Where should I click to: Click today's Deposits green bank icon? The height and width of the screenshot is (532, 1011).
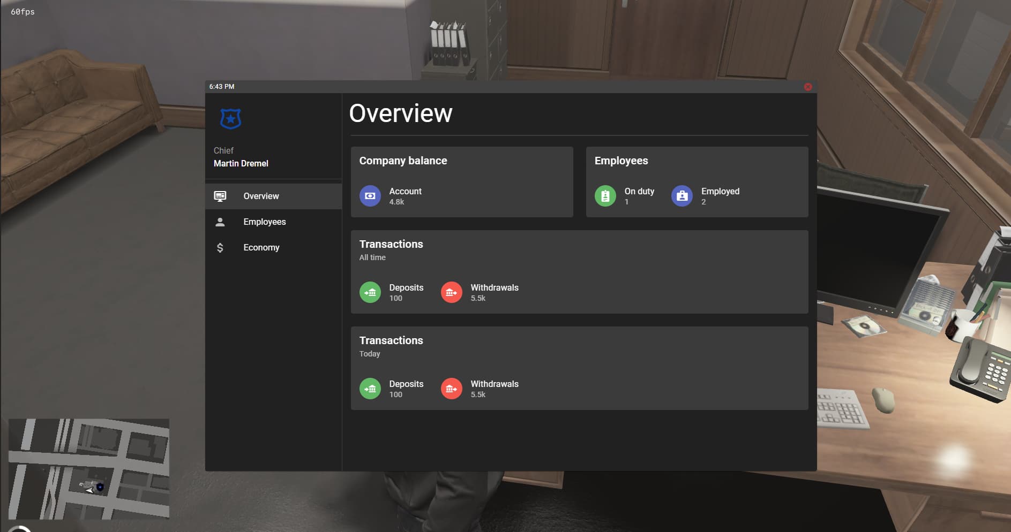click(x=370, y=389)
